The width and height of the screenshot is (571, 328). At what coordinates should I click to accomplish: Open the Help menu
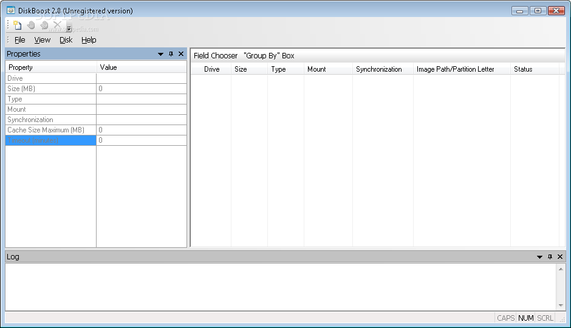tap(89, 39)
